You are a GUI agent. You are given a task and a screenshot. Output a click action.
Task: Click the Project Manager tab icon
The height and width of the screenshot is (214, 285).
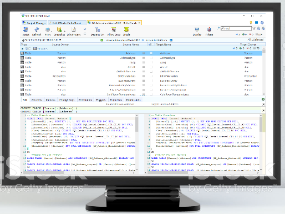pos(24,23)
